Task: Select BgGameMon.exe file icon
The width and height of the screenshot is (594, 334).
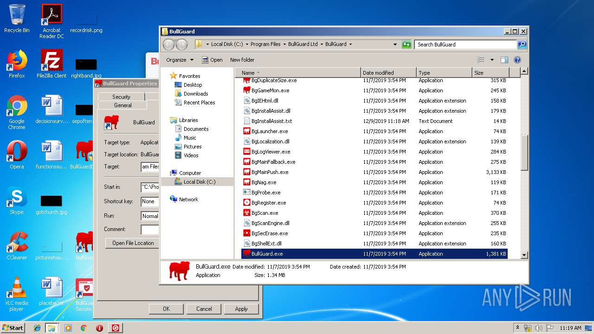Action: (x=247, y=90)
